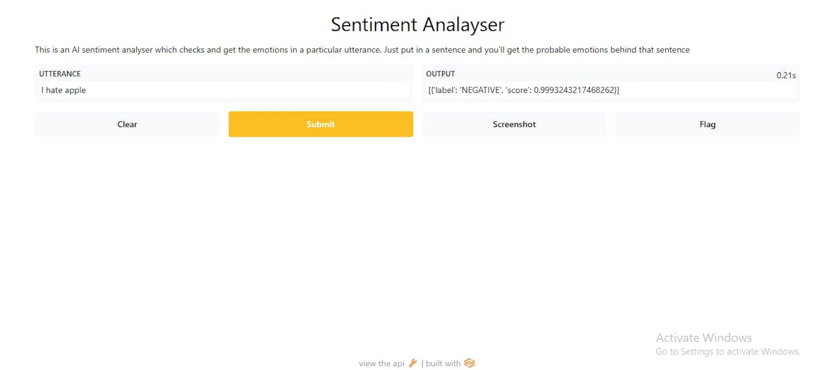The width and height of the screenshot is (821, 370).
Task: Take a Screenshot of the result
Action: [x=514, y=124]
